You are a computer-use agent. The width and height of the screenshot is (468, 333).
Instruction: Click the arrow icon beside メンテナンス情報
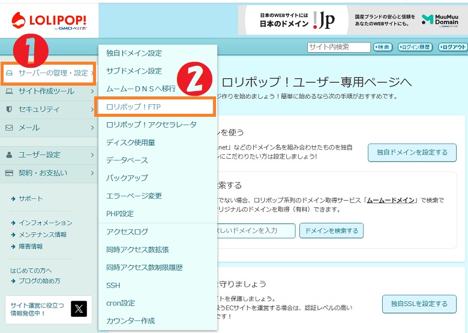(x=13, y=235)
